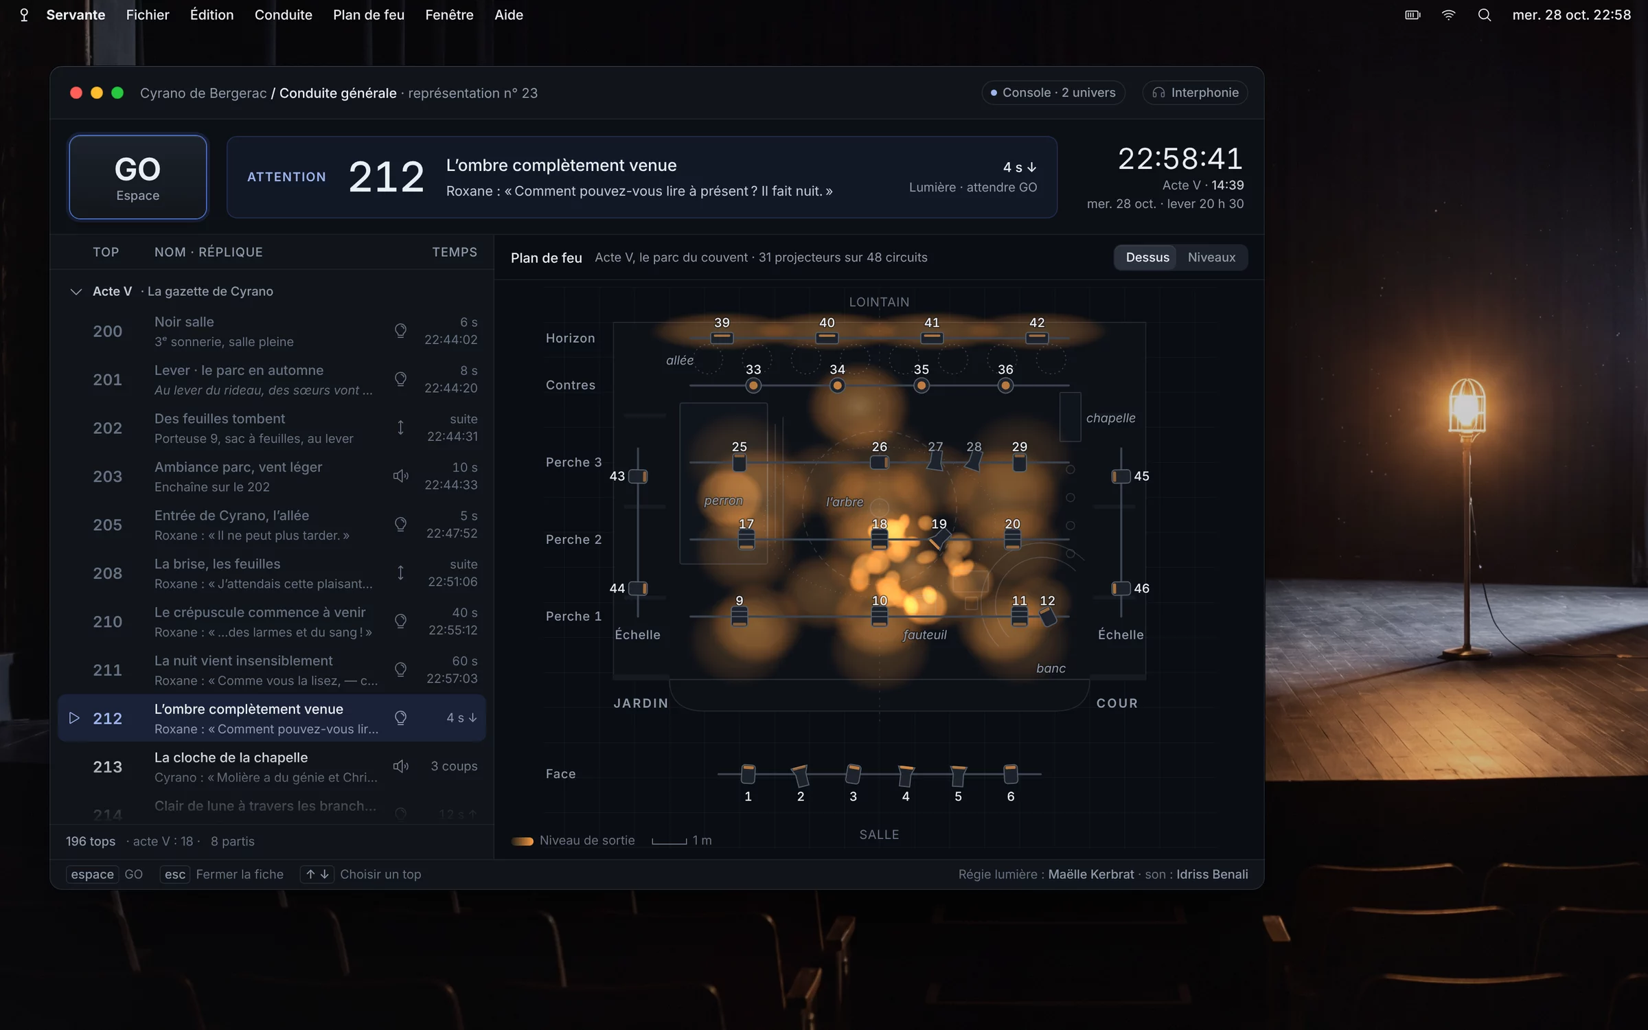The height and width of the screenshot is (1030, 1648).
Task: Open the Fenêtre menu
Action: (x=448, y=15)
